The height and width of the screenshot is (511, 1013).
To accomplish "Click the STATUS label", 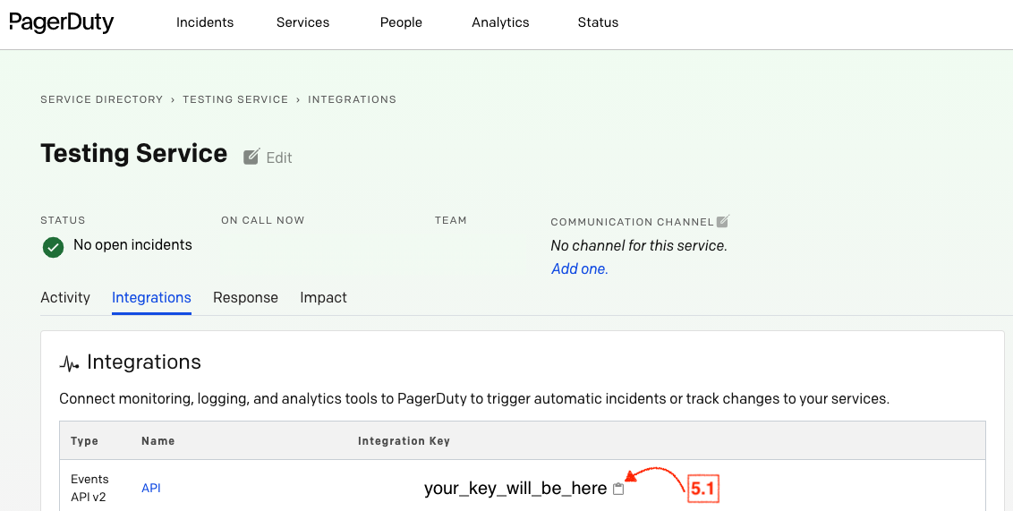I will click(x=63, y=220).
